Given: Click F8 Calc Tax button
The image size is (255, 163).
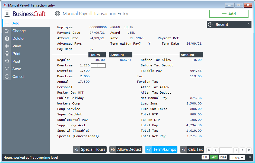Looking at the screenshot, I should 192,149.
